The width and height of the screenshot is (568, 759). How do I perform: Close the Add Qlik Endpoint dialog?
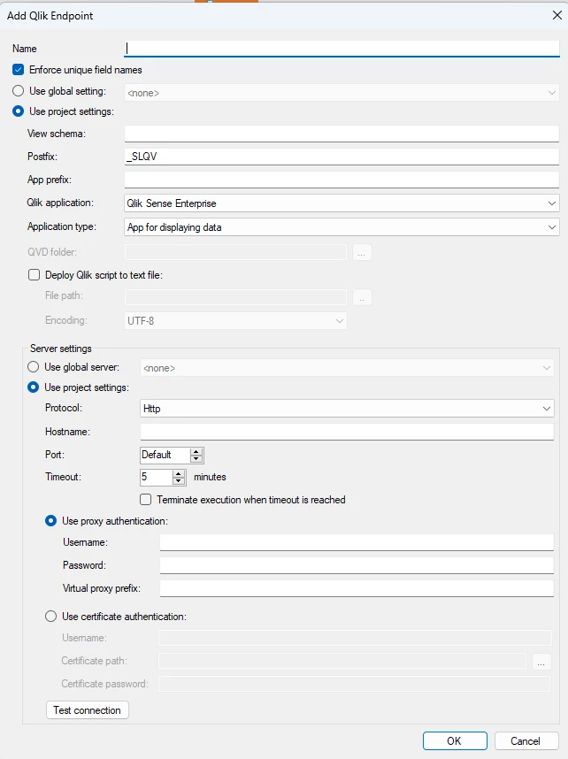[x=555, y=15]
